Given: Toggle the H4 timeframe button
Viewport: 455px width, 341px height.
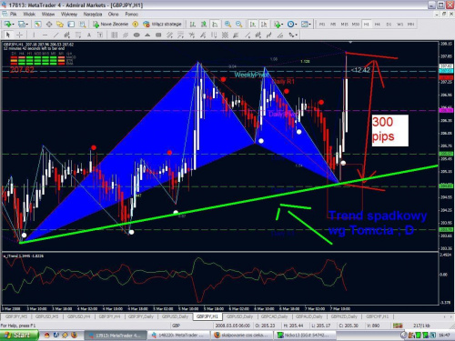Looking at the screenshot, I should click(378, 24).
